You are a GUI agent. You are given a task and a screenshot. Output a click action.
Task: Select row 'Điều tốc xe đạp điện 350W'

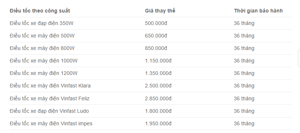click(151, 23)
